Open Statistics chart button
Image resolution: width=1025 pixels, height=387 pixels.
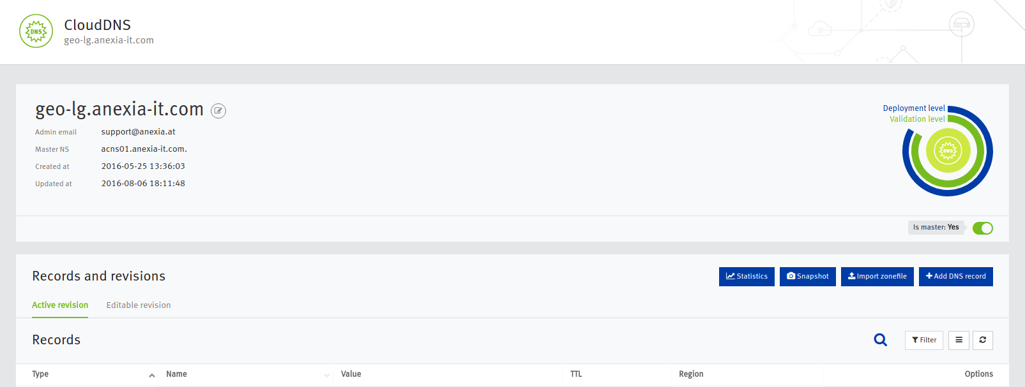click(747, 277)
